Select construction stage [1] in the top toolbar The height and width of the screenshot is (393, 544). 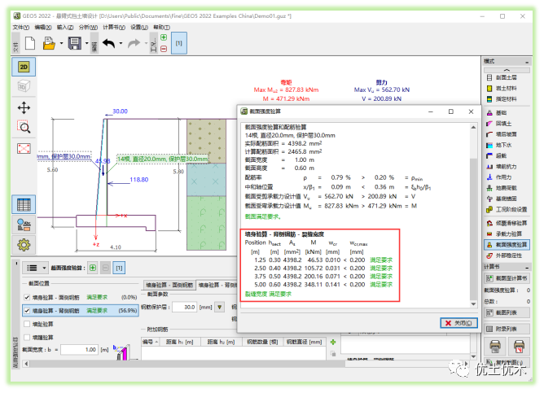(179, 43)
